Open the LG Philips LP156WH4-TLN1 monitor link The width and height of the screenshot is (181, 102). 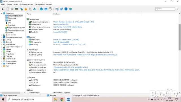(x=70, y=45)
